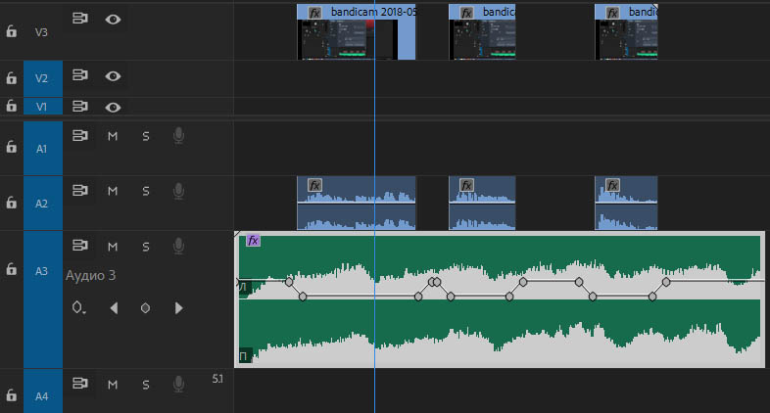
Task: Select third bandicam video clip thumbnail
Action: tap(626, 40)
